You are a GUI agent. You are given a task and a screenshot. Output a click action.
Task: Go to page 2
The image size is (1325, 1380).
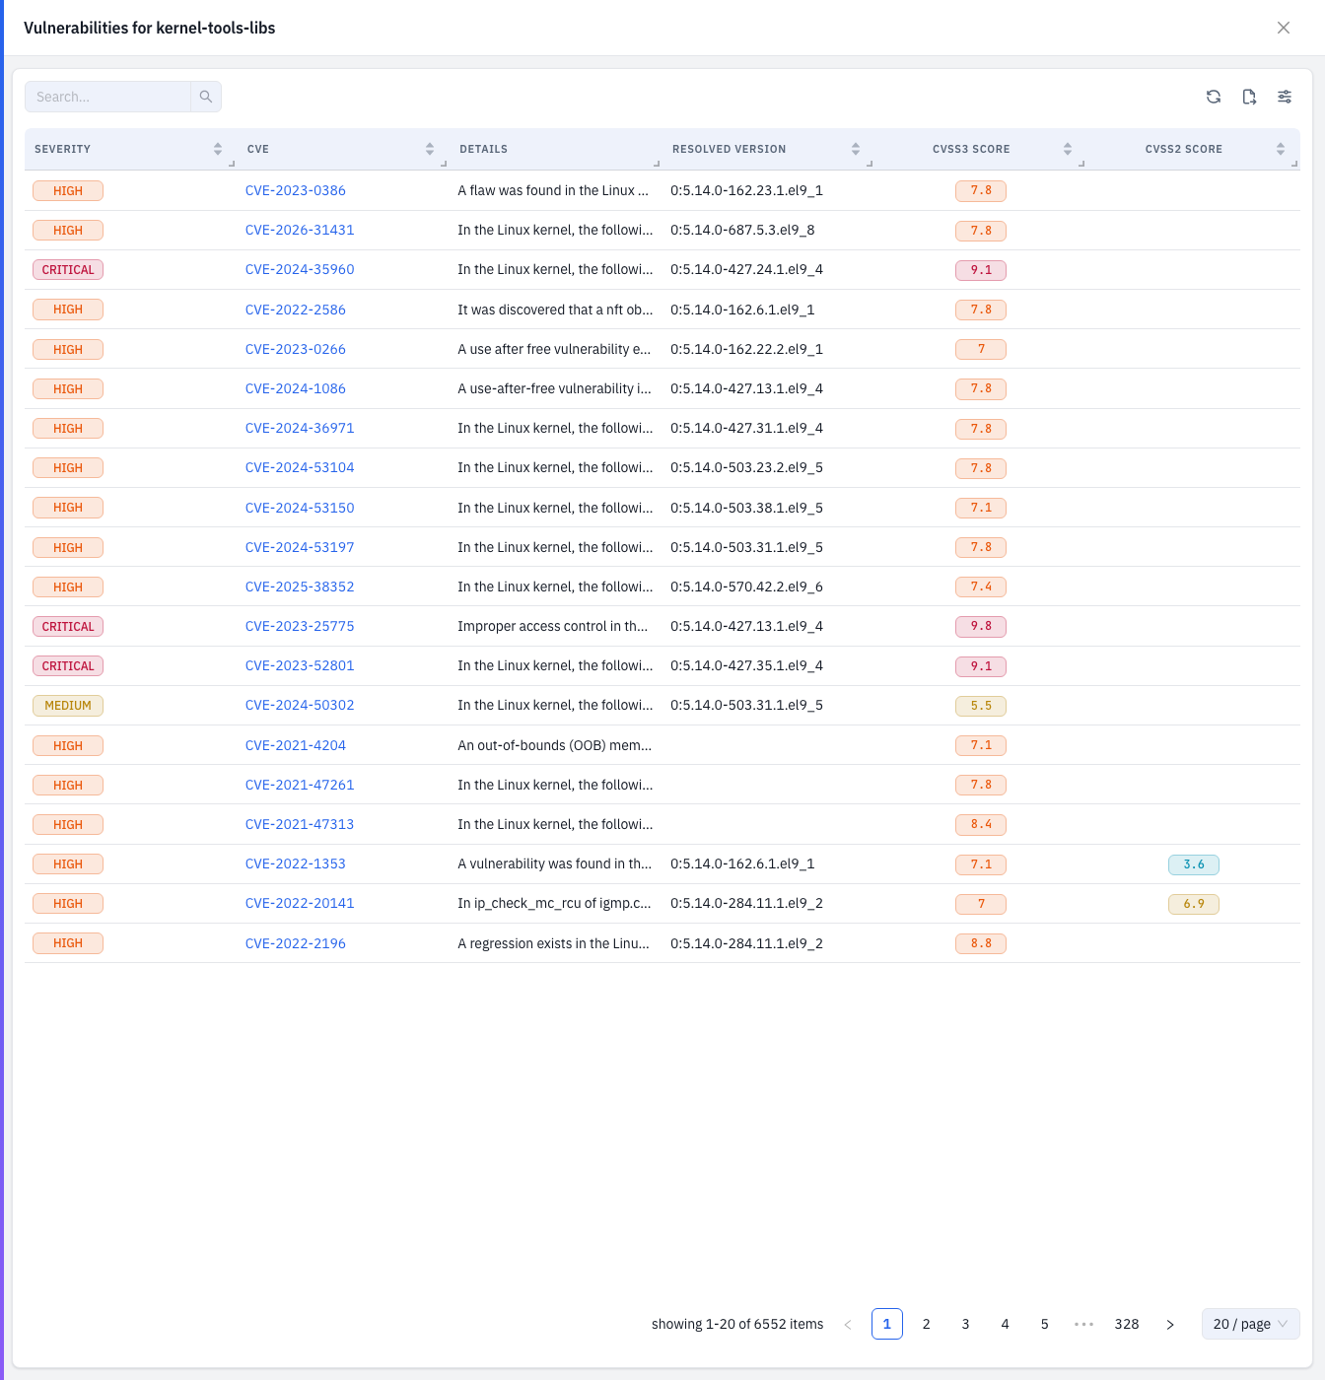pyautogui.click(x=927, y=1324)
